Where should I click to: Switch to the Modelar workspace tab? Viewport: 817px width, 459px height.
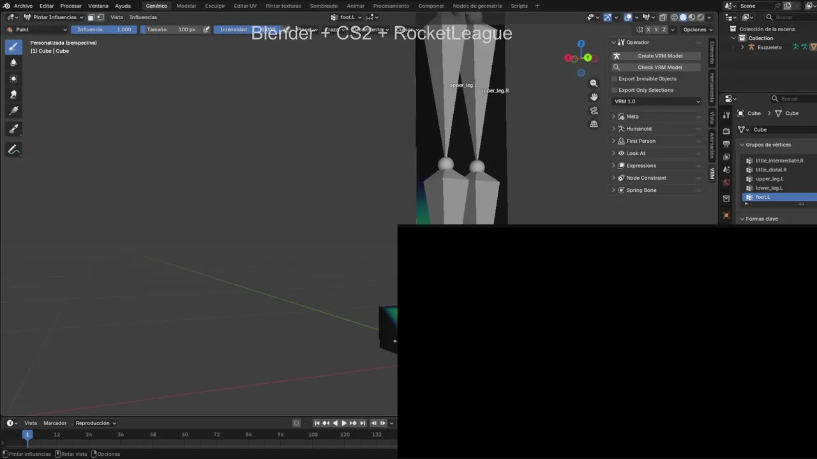pos(186,6)
